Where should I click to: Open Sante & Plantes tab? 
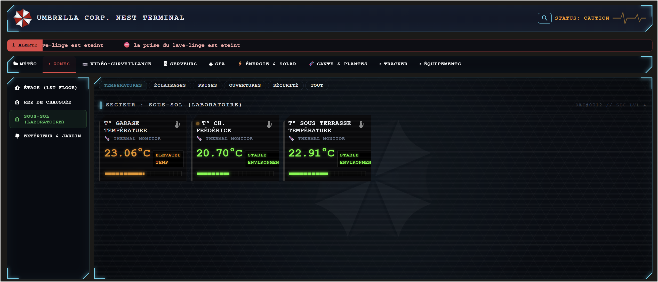tap(338, 64)
